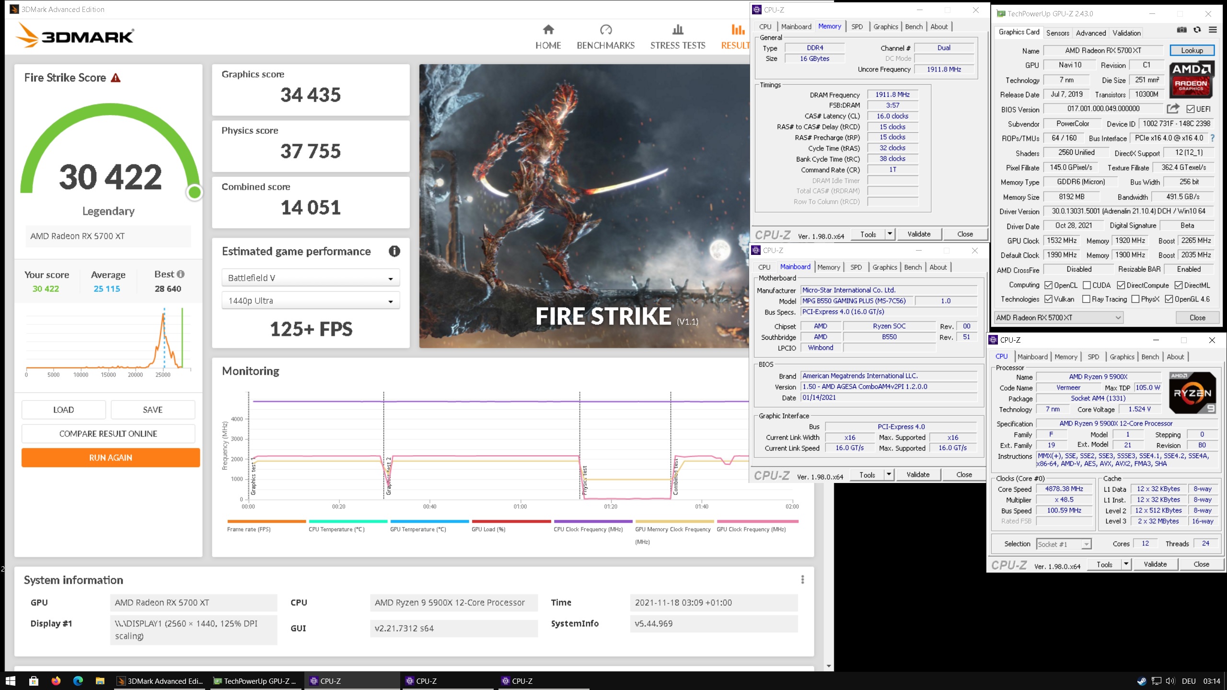Switch to the Sensors tab in GPU-Z
Viewport: 1227px width, 690px height.
(x=1057, y=33)
